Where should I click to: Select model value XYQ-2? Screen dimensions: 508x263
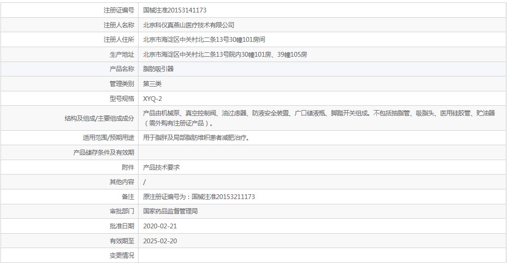pos(152,99)
